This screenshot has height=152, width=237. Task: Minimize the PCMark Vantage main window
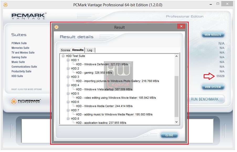211,4
